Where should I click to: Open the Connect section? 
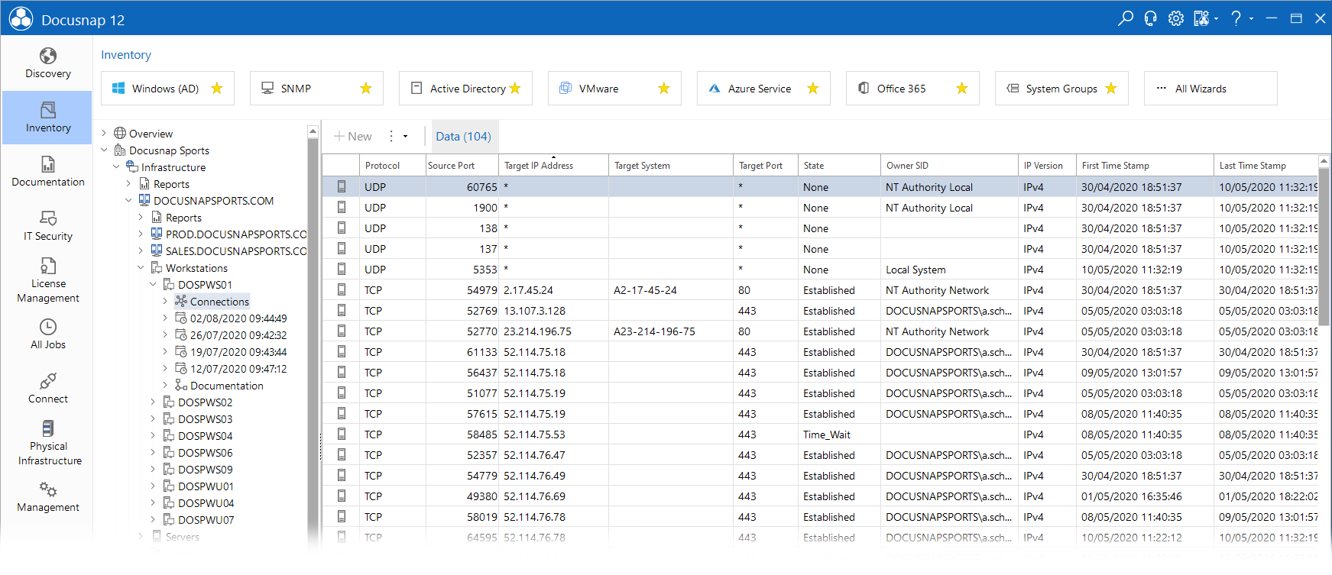tap(47, 389)
